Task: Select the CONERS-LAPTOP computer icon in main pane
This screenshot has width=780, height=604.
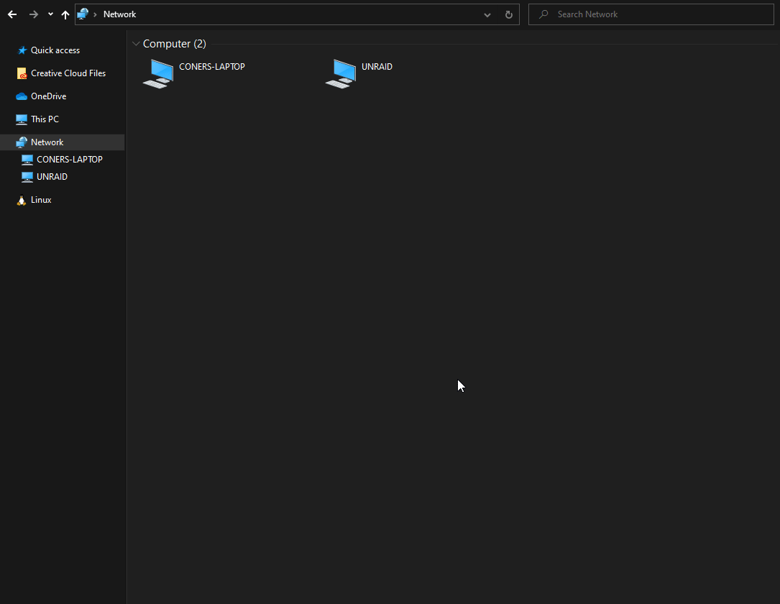Action: 158,73
